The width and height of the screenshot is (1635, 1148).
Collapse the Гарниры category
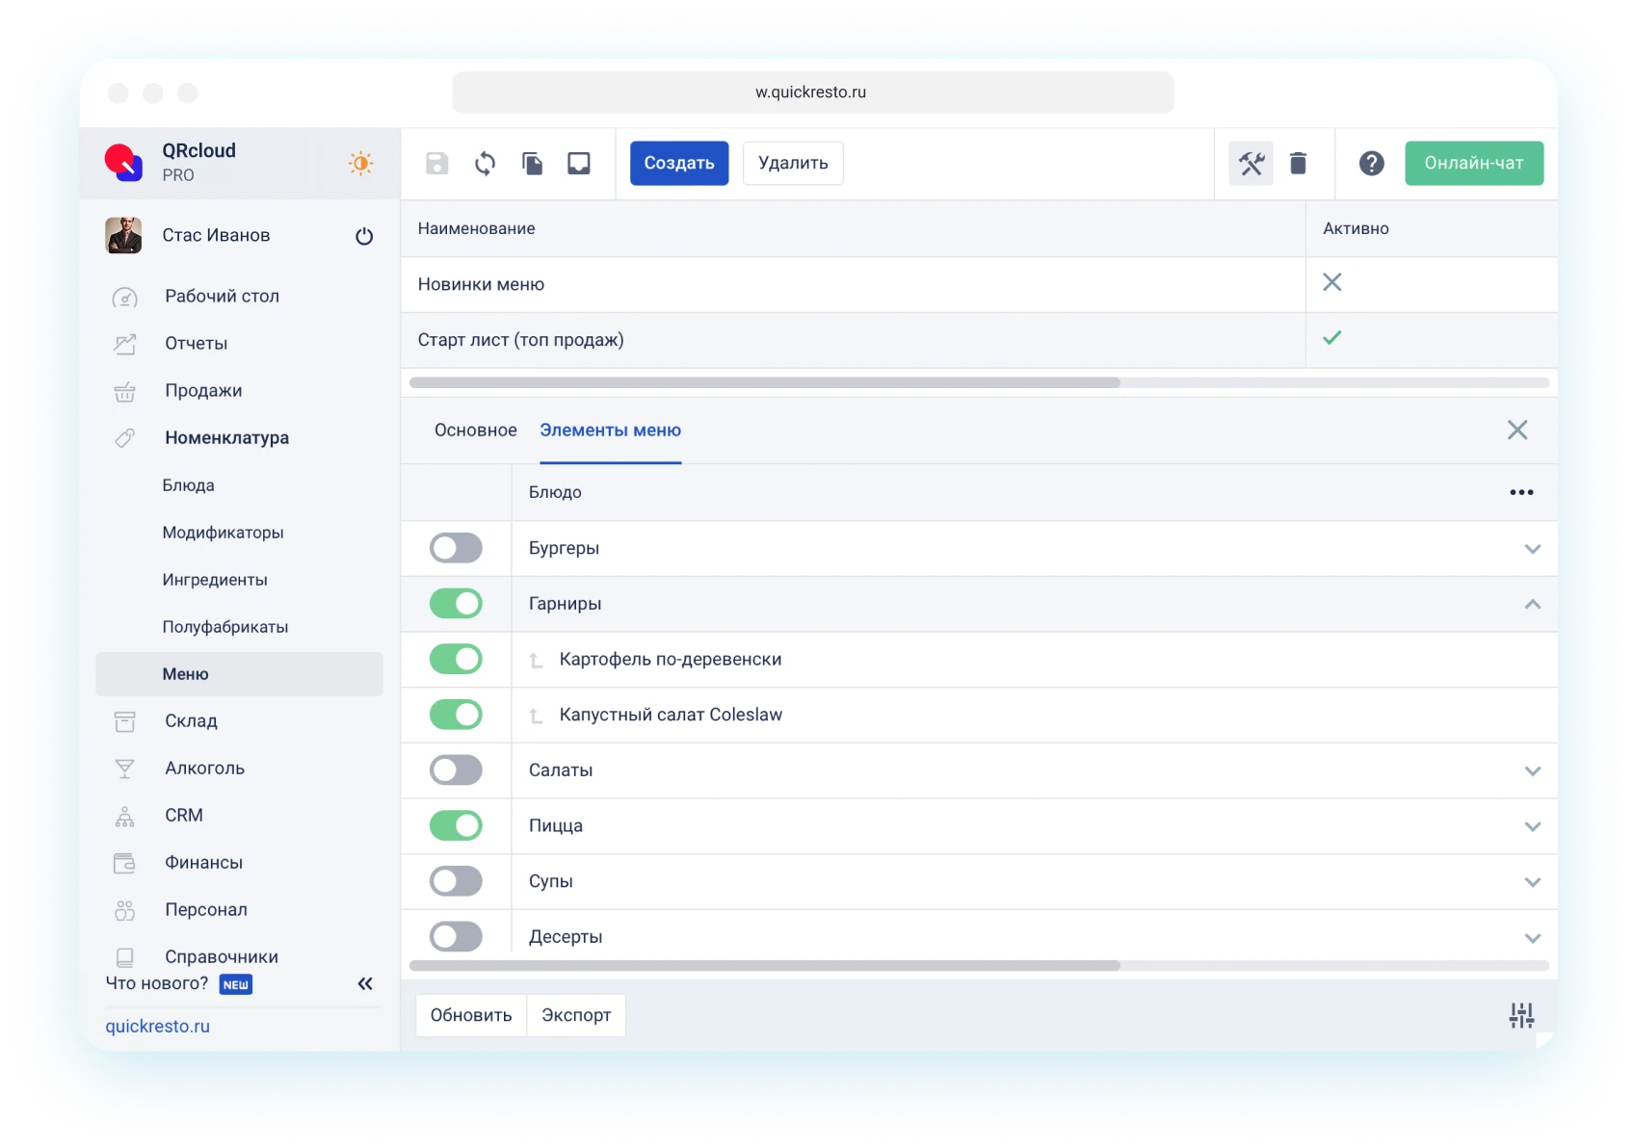click(x=1532, y=605)
